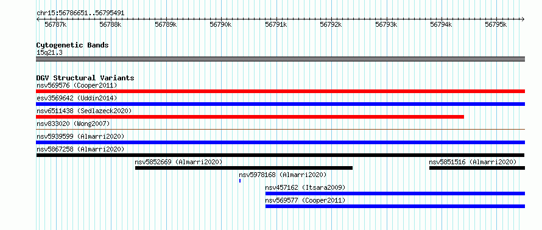
Task: Open the nsv5978168 (Almarri2020) label
Action: (x=283, y=175)
